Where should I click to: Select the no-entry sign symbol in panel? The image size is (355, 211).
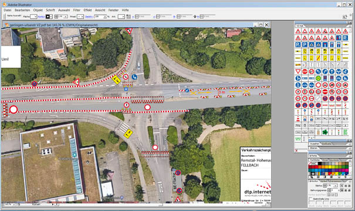325,92
